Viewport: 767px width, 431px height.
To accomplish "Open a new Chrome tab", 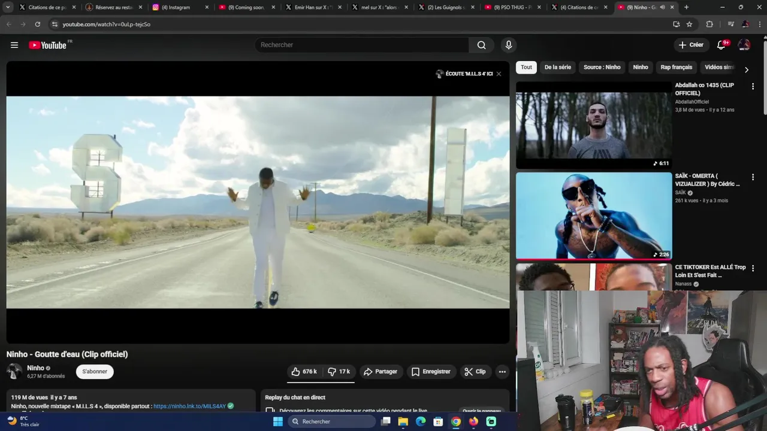I will coord(686,7).
